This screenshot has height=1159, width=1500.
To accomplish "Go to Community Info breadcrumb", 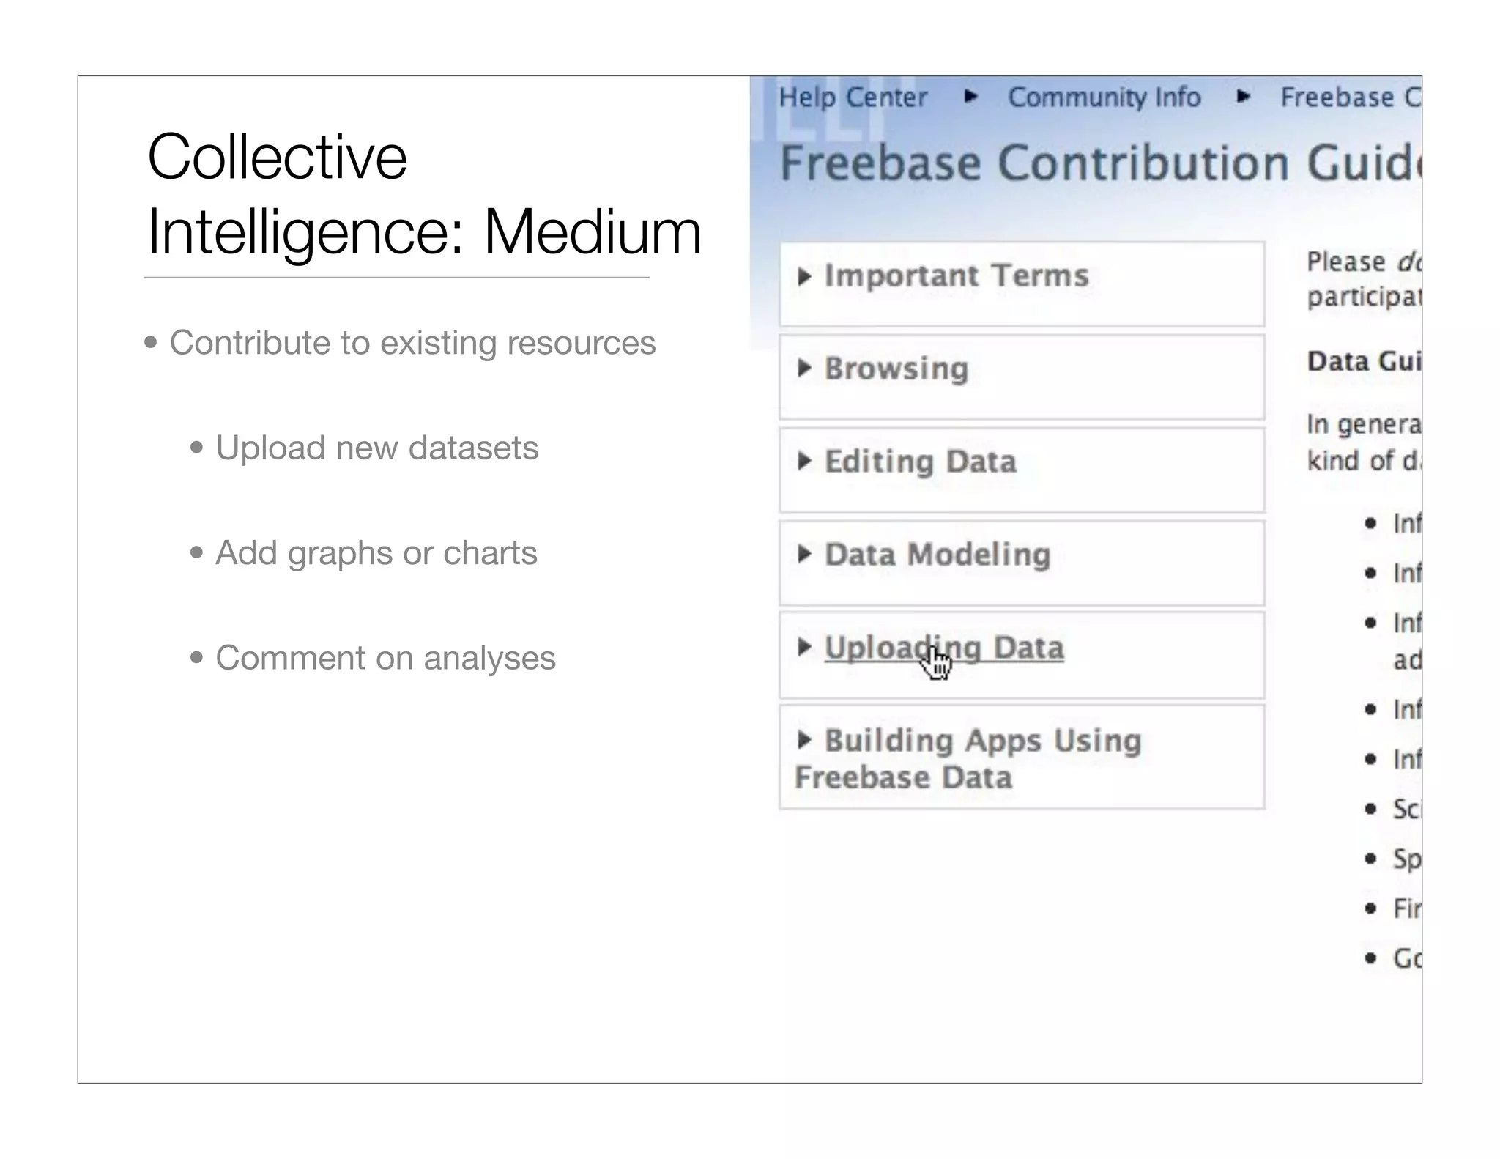I will pyautogui.click(x=1104, y=97).
